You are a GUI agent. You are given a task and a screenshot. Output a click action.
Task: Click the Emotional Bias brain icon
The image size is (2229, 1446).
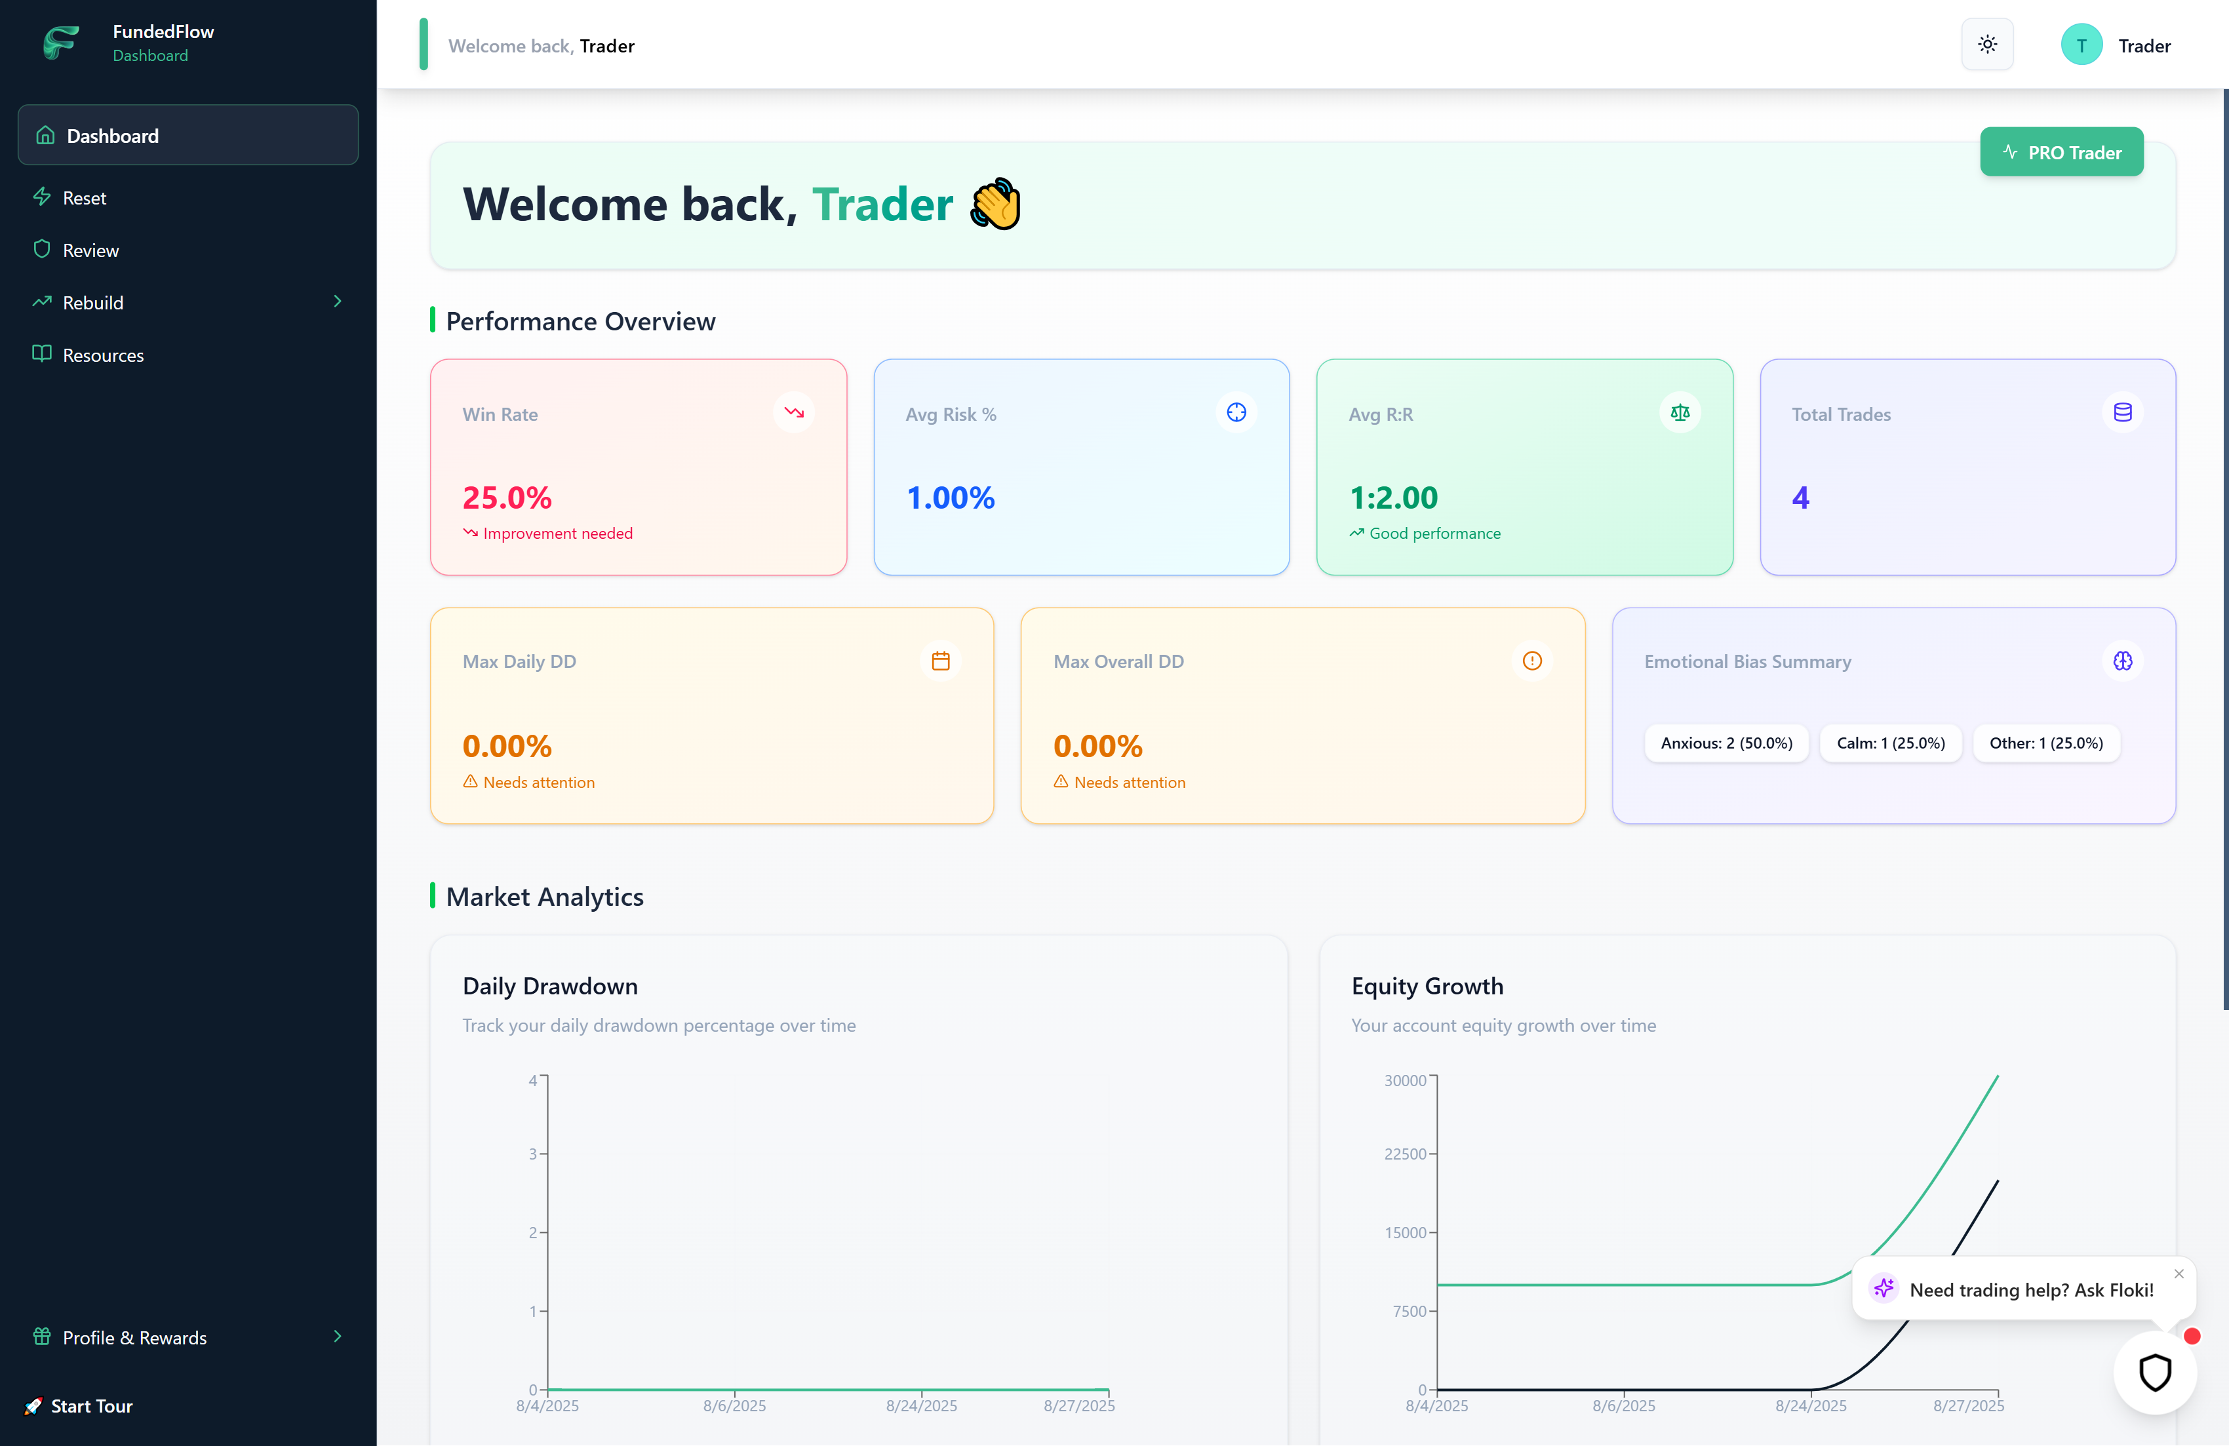(x=2122, y=661)
